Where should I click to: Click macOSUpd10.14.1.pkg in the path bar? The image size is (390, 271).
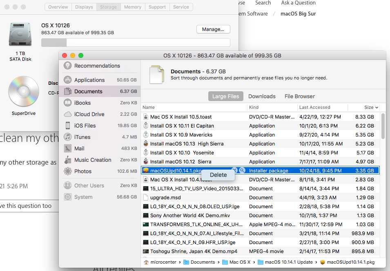(347, 262)
